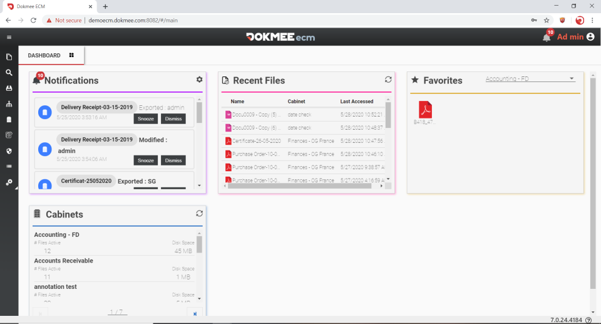The width and height of the screenshot is (601, 324).
Task: Click the Recent Files horizontal scrollbar
Action: click(x=299, y=186)
